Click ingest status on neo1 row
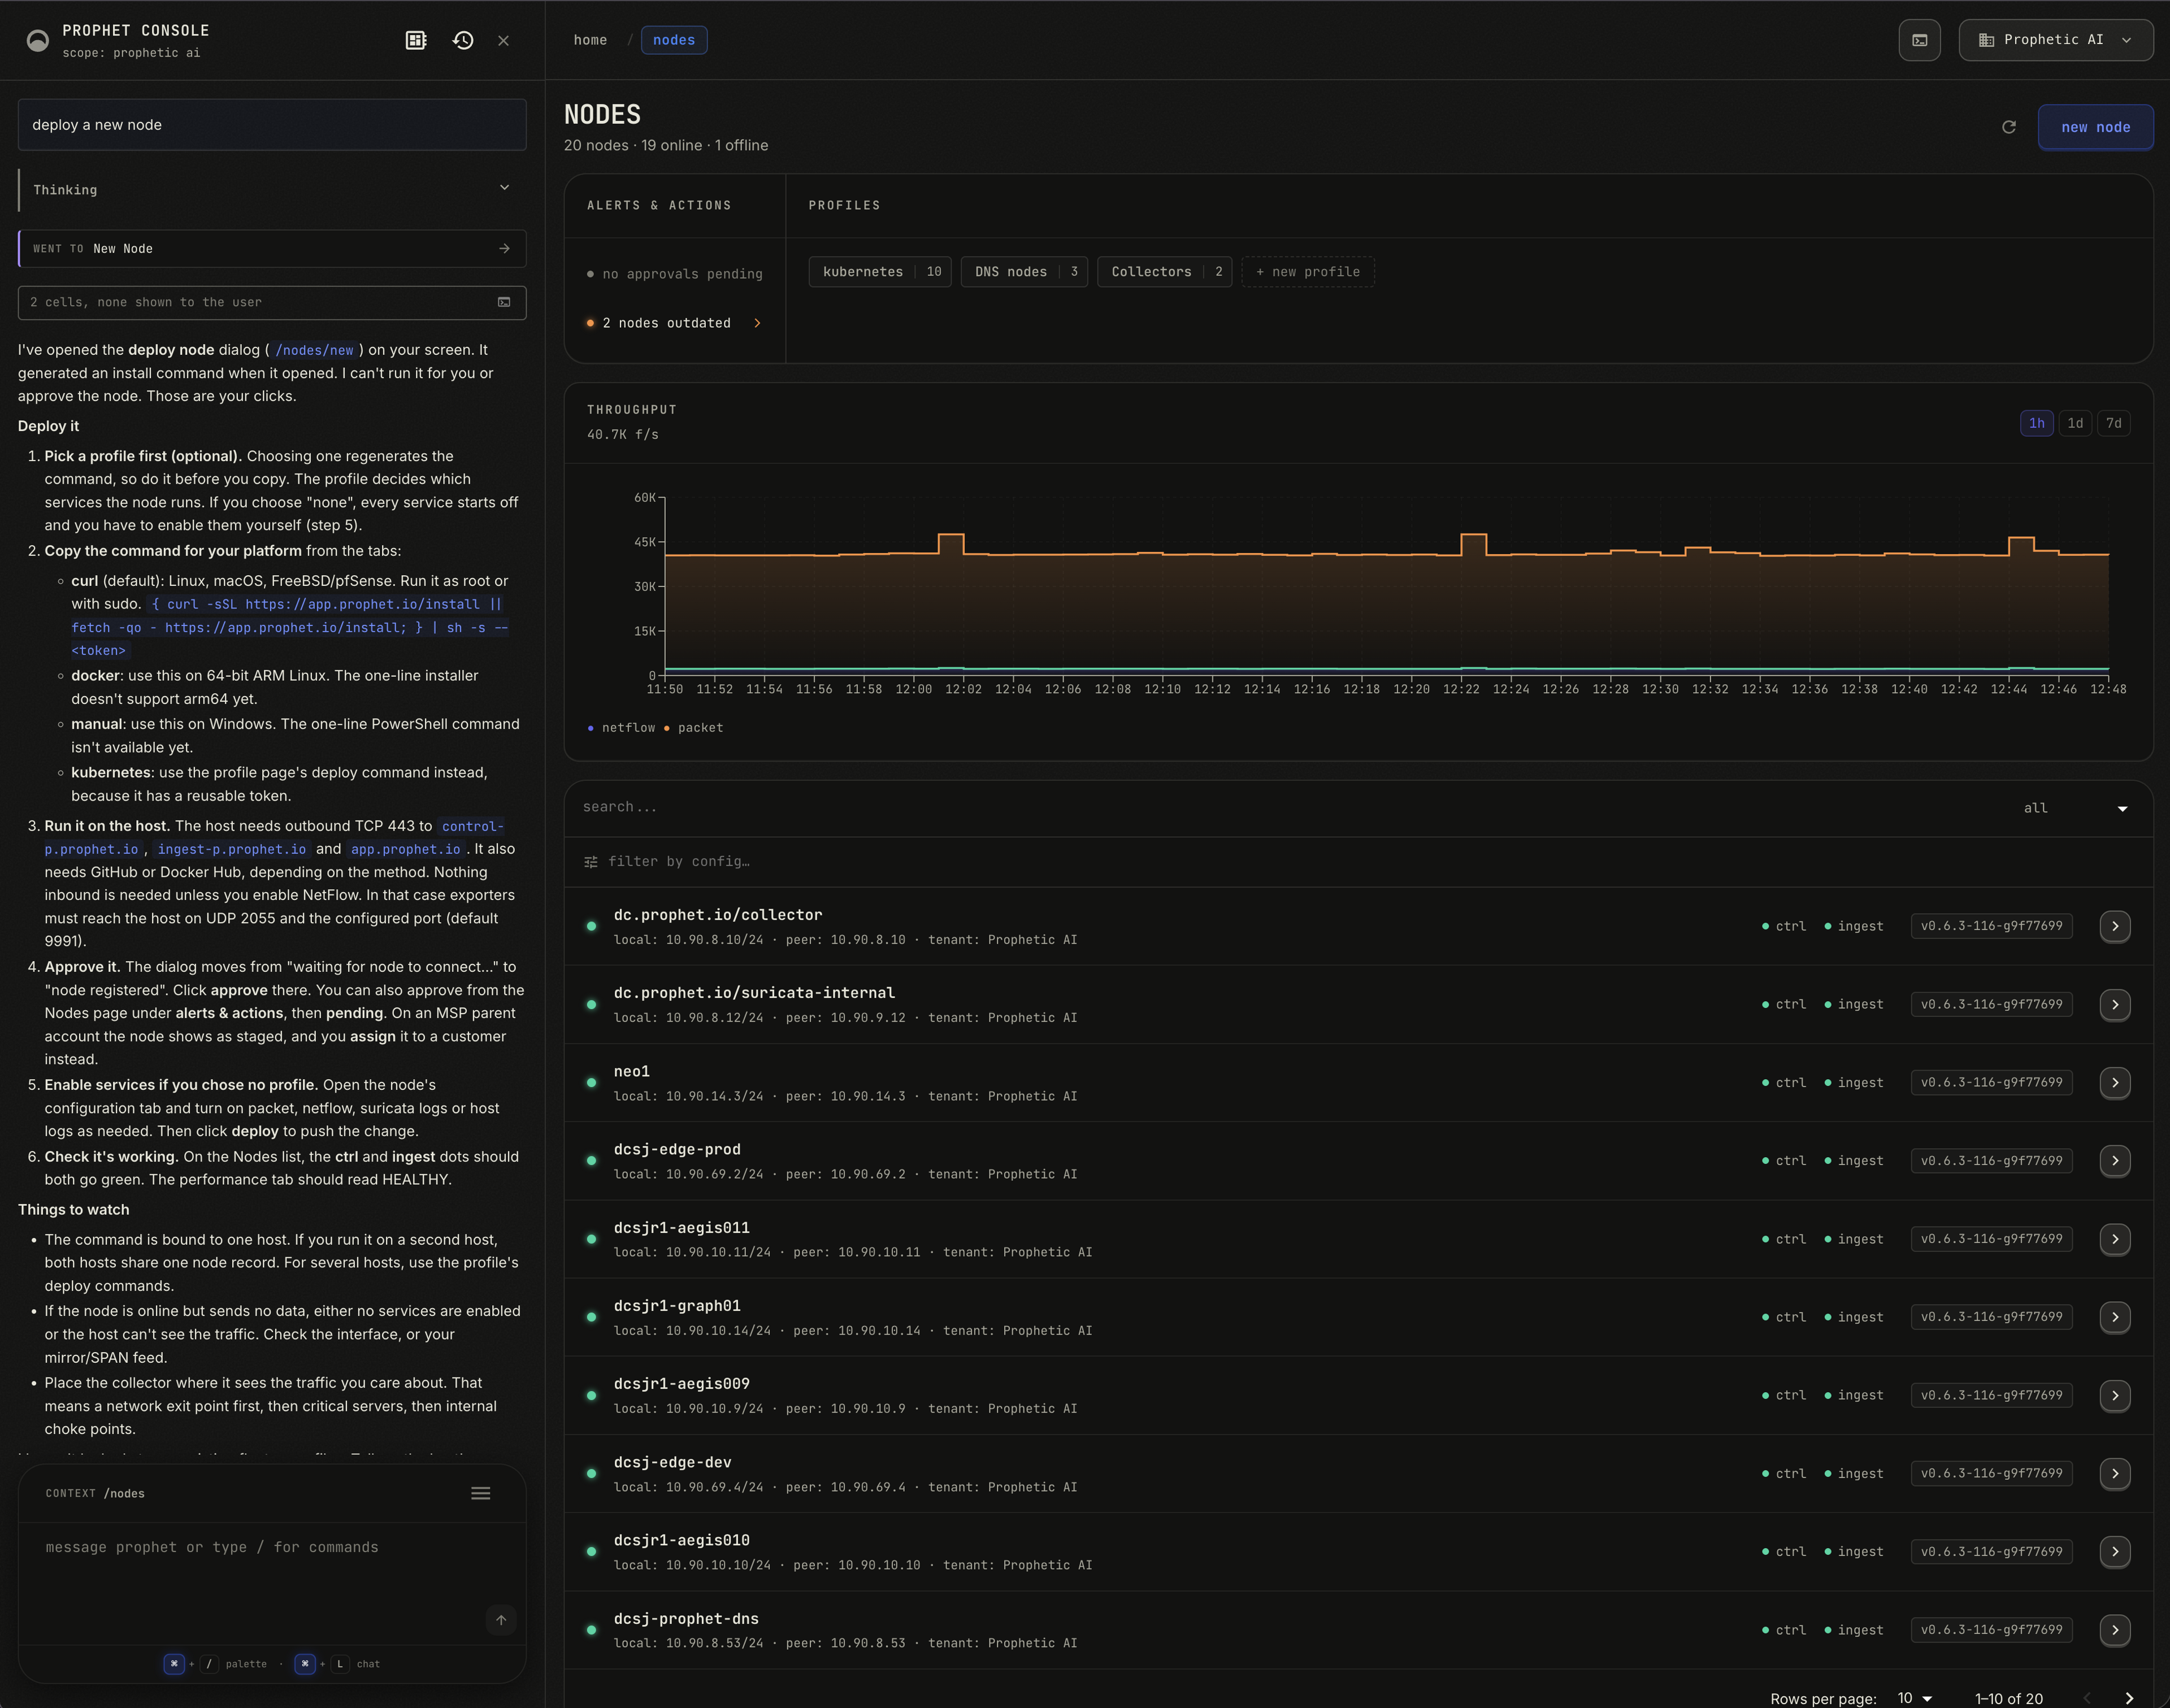Viewport: 2170px width, 1708px height. [x=1853, y=1083]
